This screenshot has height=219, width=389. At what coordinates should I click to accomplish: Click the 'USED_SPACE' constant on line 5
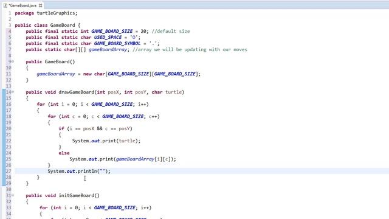(x=108, y=37)
